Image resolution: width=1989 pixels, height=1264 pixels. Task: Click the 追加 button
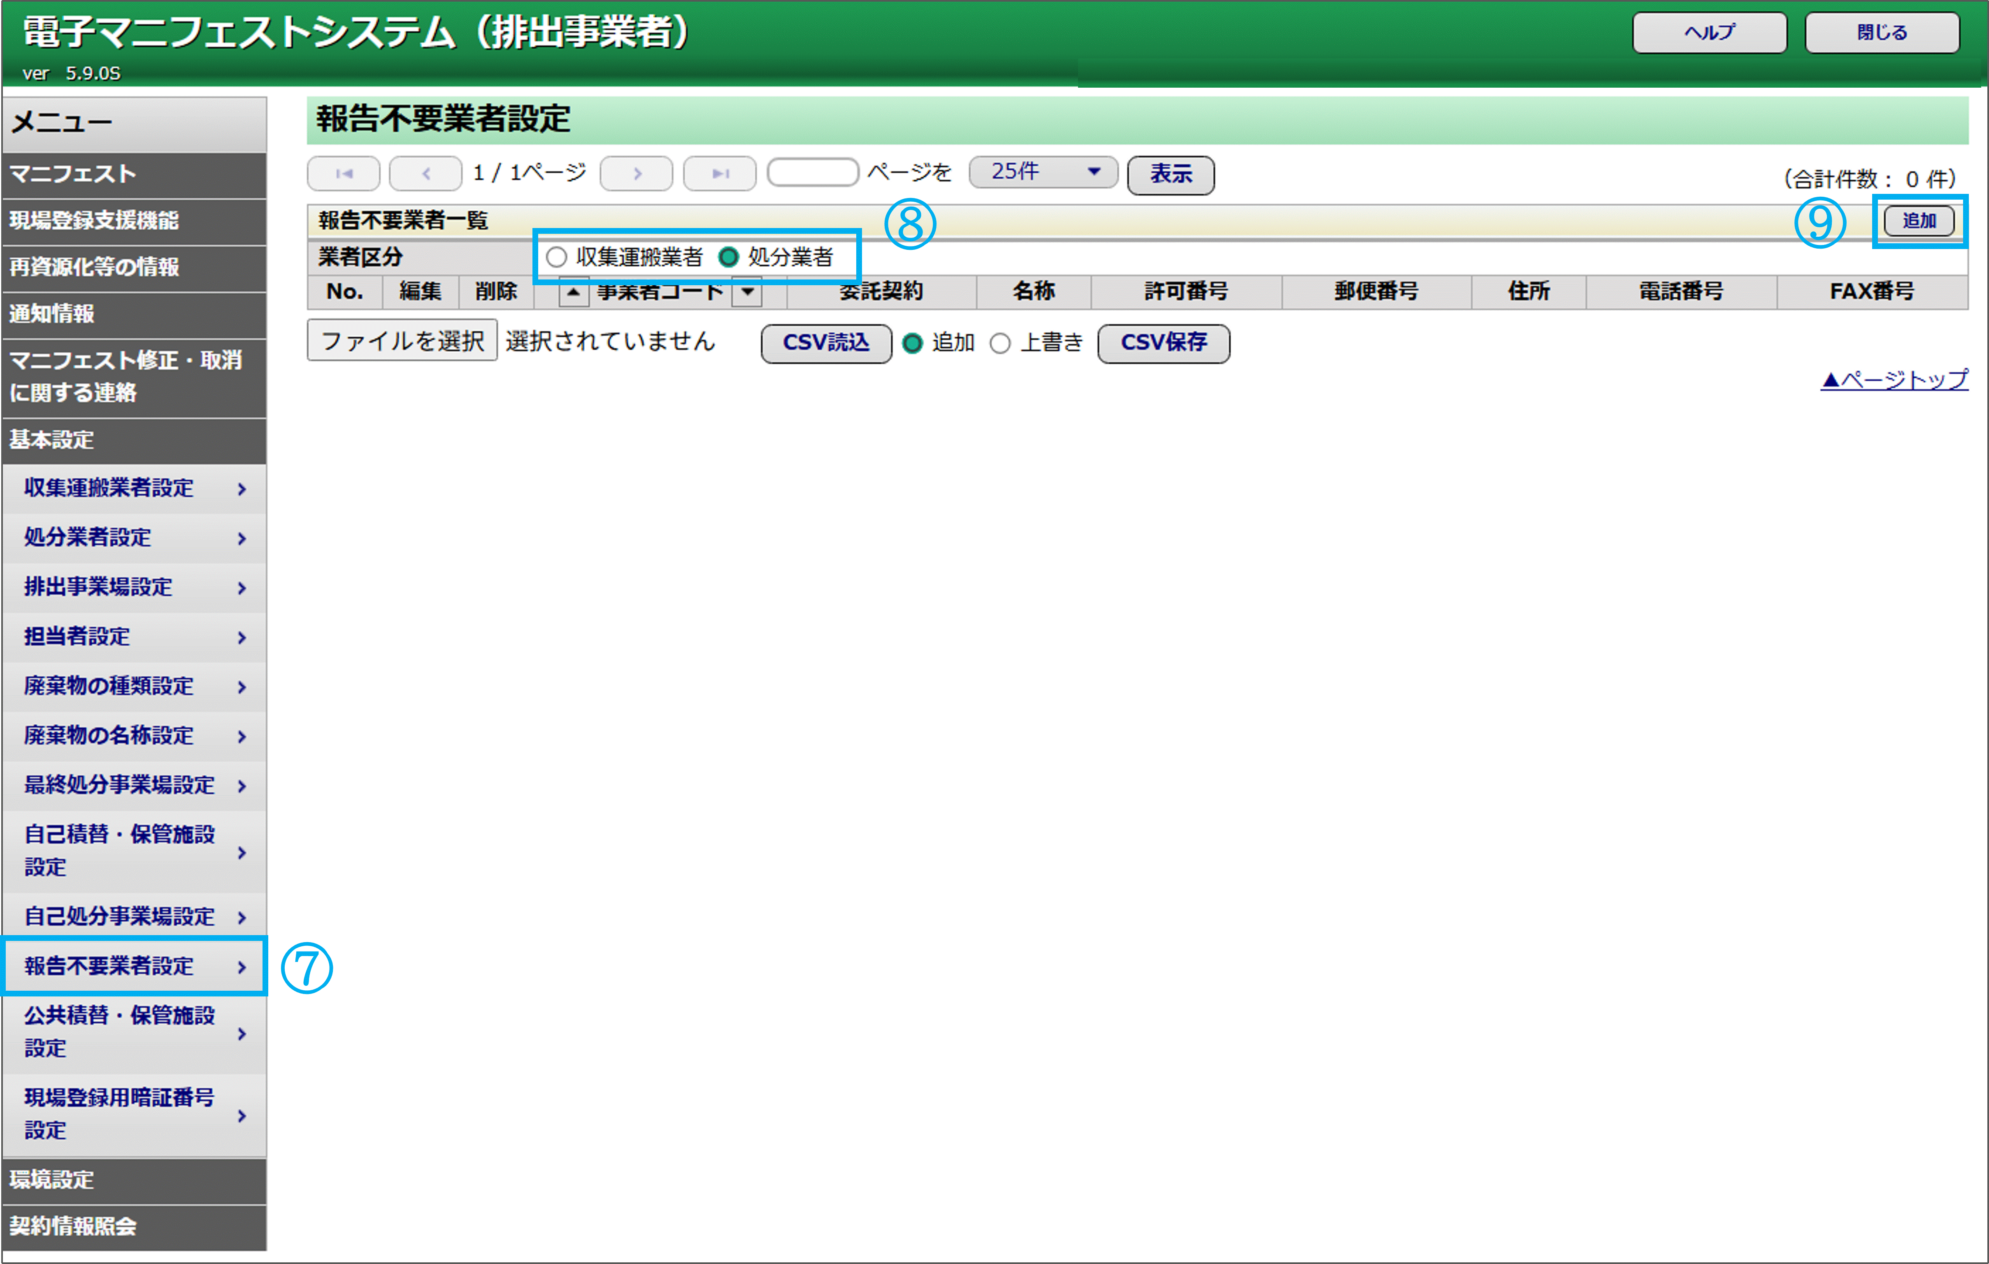[x=1919, y=221]
